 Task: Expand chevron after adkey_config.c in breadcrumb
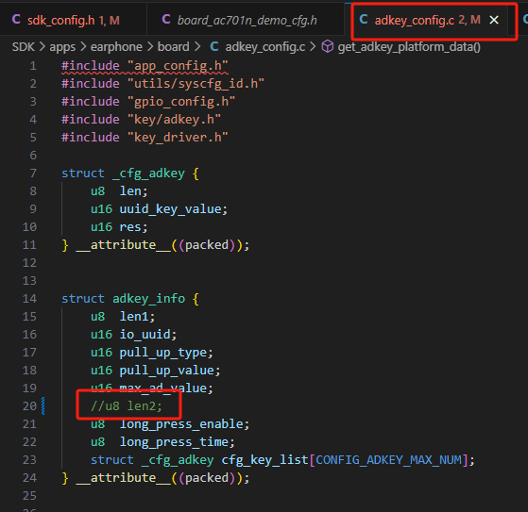click(x=313, y=47)
